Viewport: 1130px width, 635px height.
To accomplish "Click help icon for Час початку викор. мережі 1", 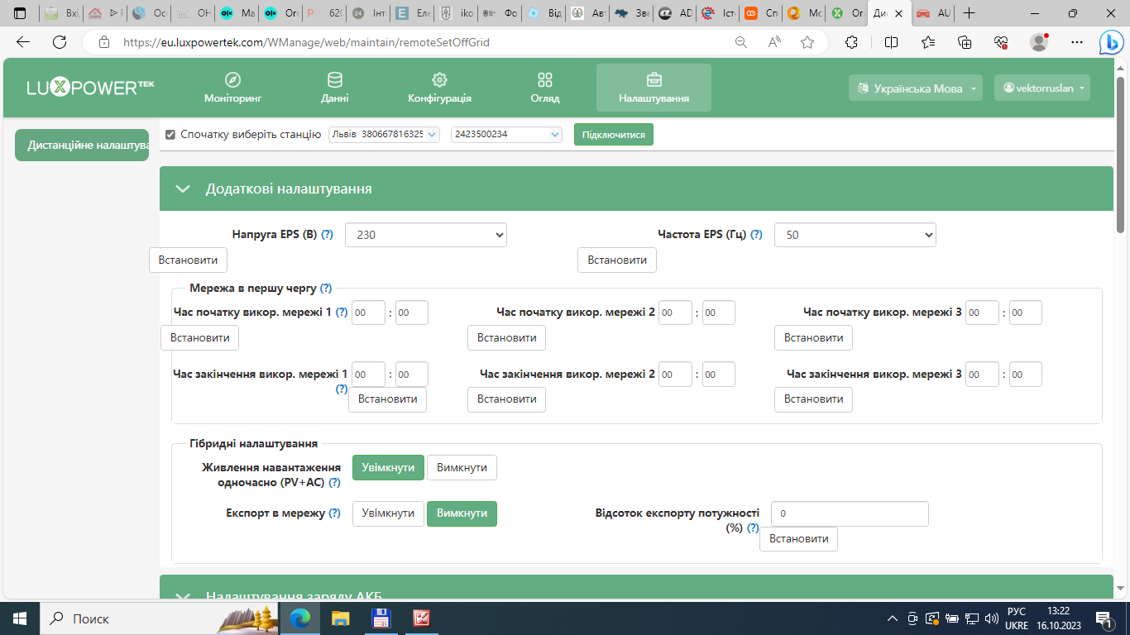I will [x=342, y=313].
